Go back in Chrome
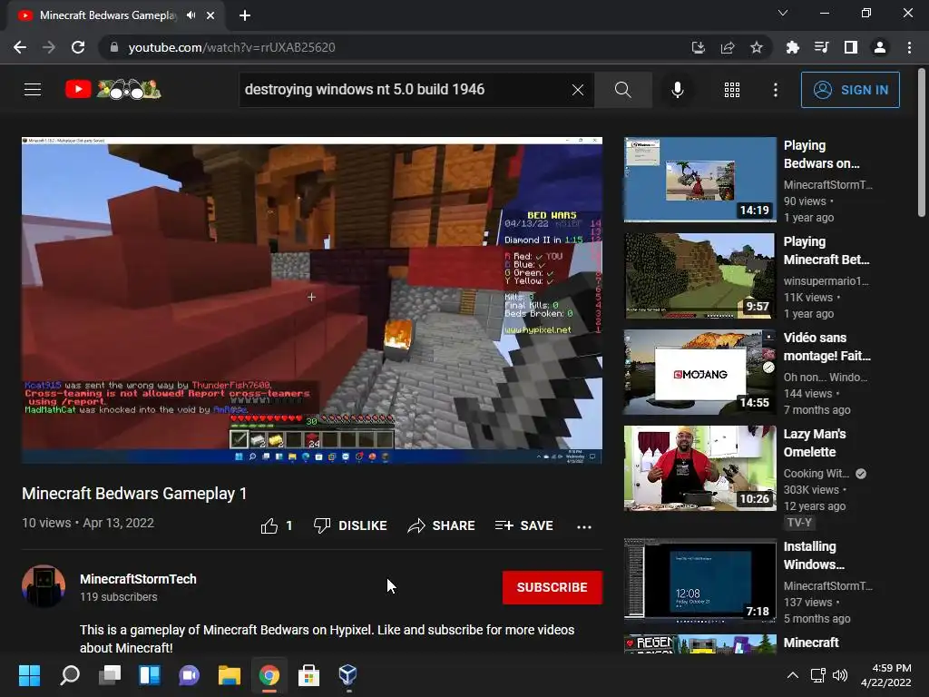929x697 pixels. pyautogui.click(x=20, y=47)
